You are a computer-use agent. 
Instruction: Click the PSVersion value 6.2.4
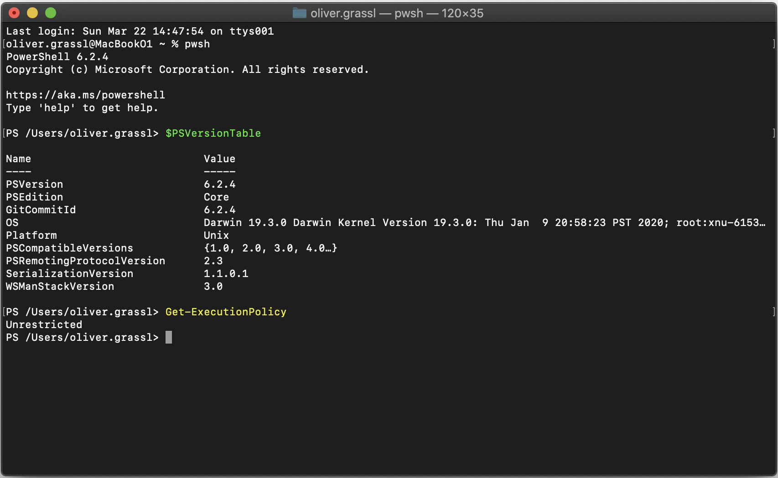coord(219,185)
